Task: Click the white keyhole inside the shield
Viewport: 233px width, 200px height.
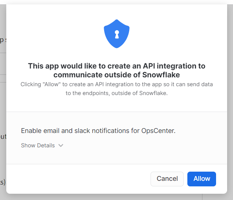Action: pyautogui.click(x=117, y=34)
